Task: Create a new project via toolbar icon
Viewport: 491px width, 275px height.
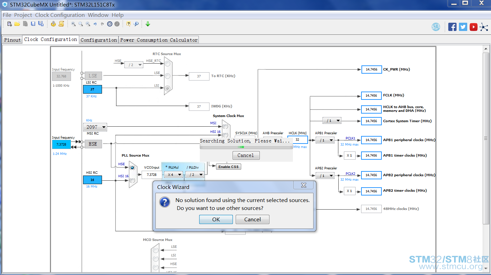Action: tap(10, 24)
